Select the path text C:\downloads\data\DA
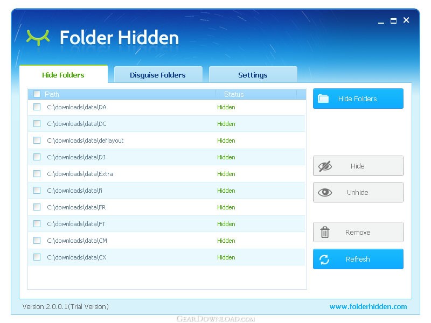431x323 pixels. tap(77, 107)
